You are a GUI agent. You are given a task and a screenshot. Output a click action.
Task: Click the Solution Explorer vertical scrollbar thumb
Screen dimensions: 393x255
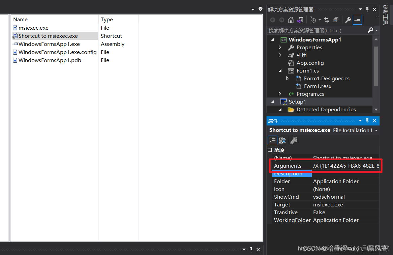tap(376, 66)
